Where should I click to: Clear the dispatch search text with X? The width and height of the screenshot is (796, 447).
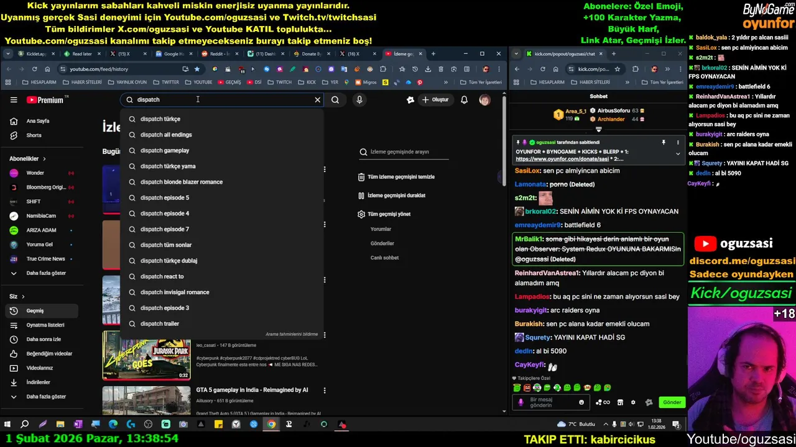click(317, 99)
